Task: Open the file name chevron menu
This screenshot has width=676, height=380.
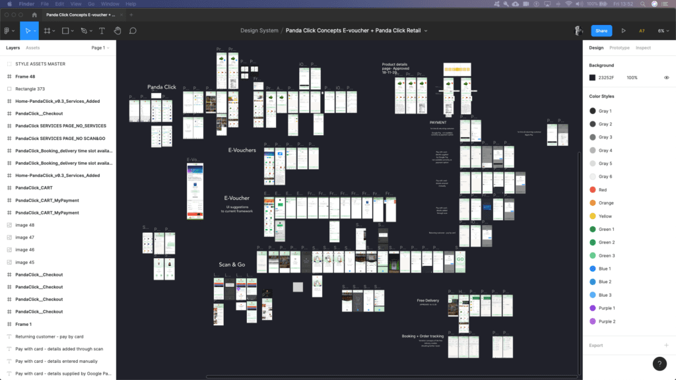Action: (x=426, y=30)
